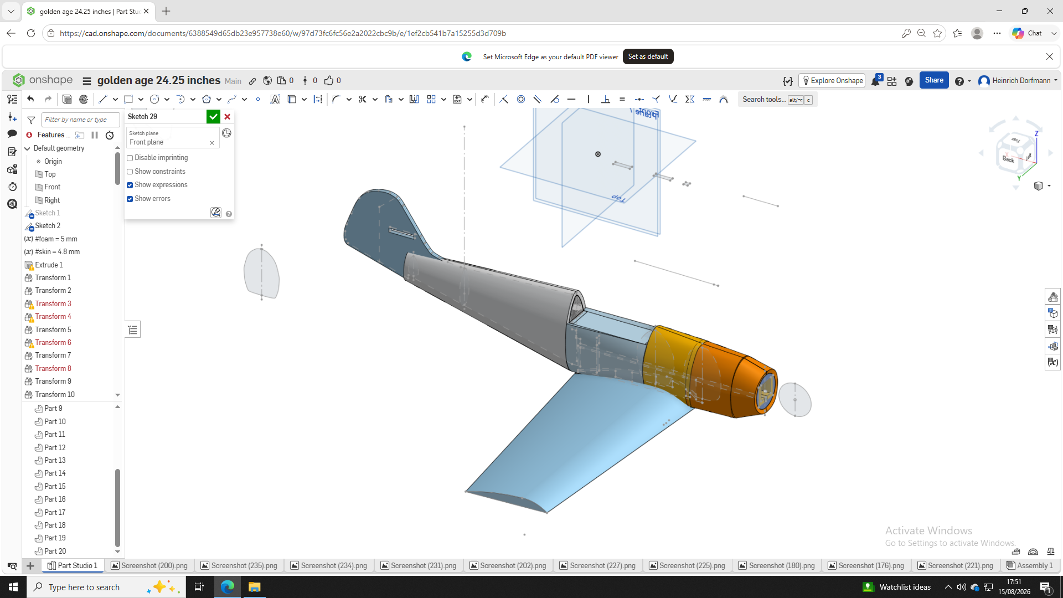Apply the Horizontal constraint tool
Viewport: 1063px width, 598px height.
(571, 99)
